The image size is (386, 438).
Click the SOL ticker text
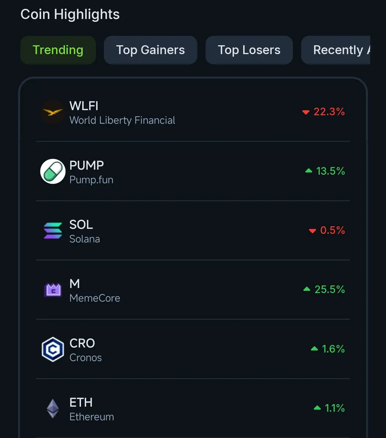pyautogui.click(x=81, y=224)
